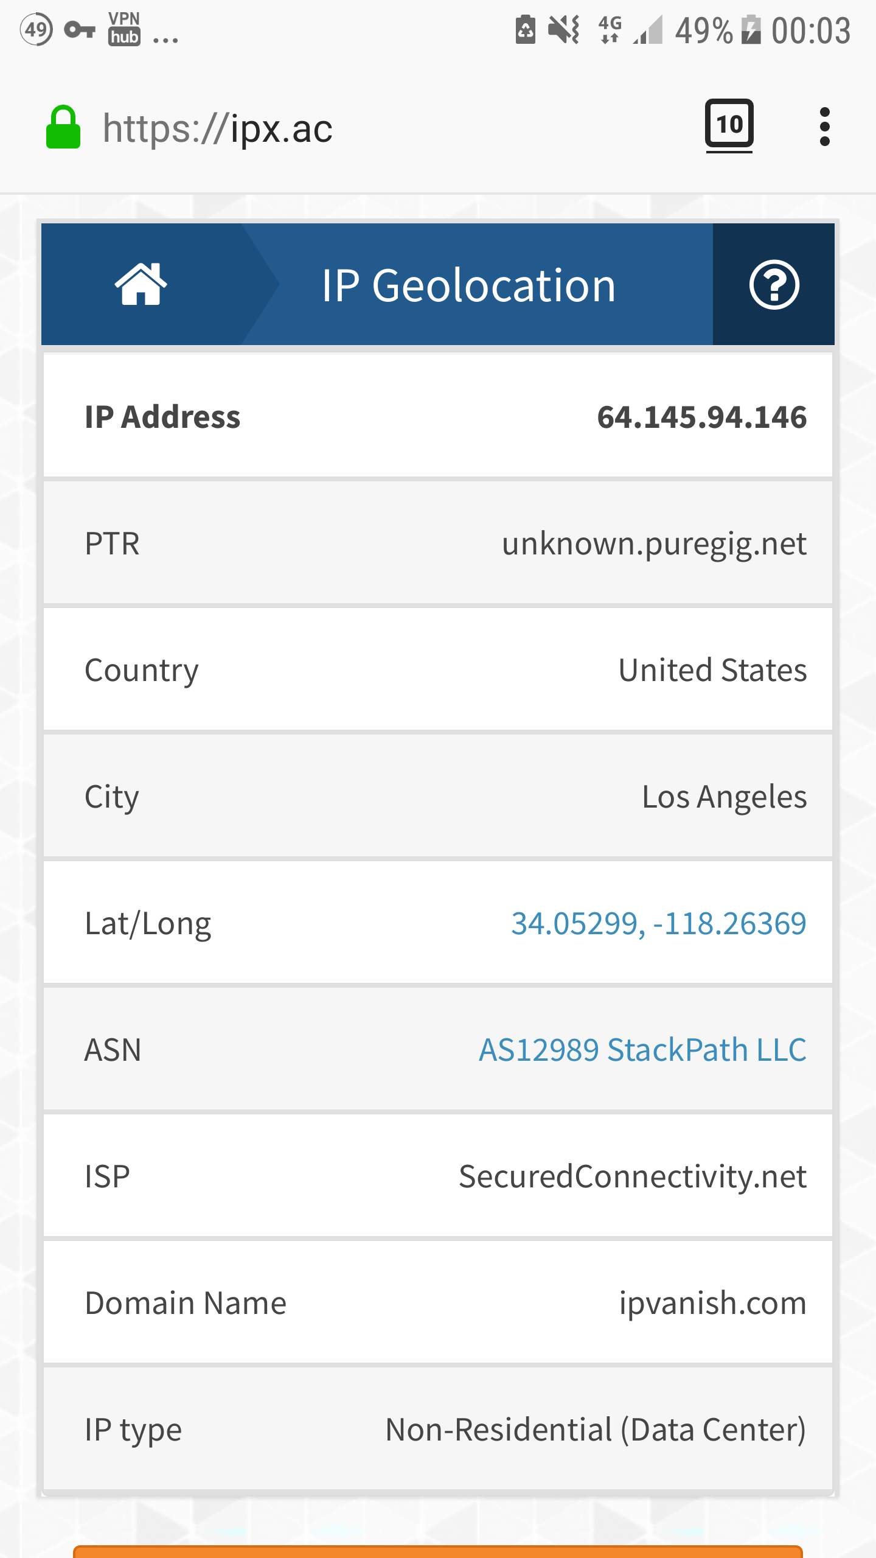Tap the 4G signal status icon
Screen dimensions: 876x1558
point(610,29)
